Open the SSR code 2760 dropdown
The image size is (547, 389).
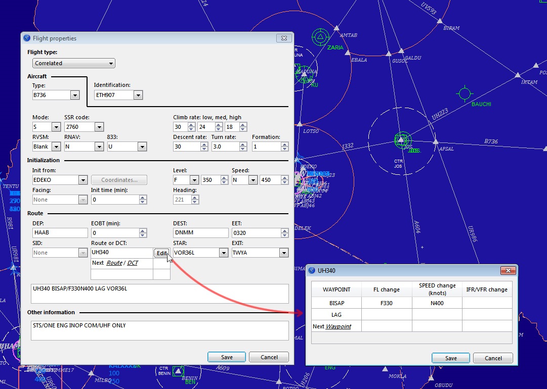point(99,127)
